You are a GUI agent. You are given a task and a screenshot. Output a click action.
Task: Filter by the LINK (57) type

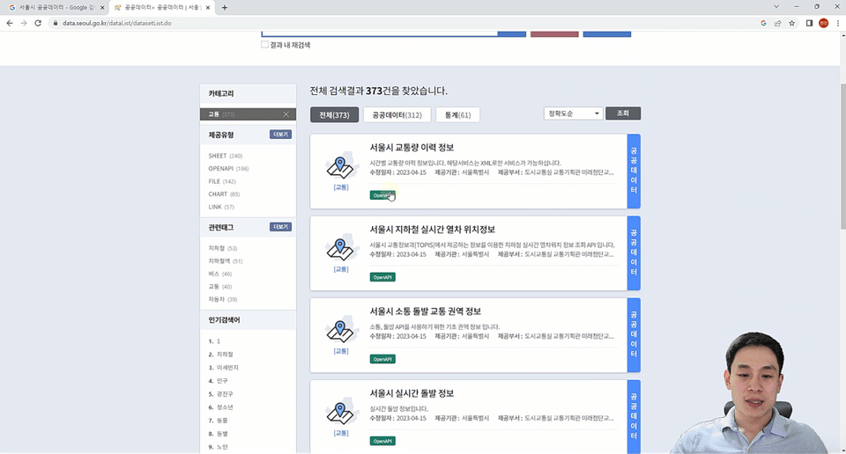[221, 207]
